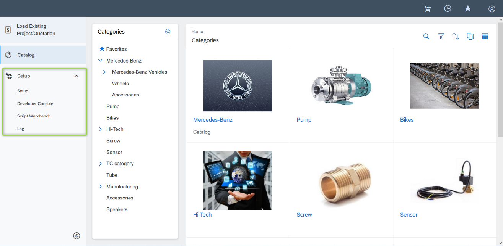Viewport: 503px width, 246px height.
Task: Open the filter funnel icon
Action: coord(441,36)
